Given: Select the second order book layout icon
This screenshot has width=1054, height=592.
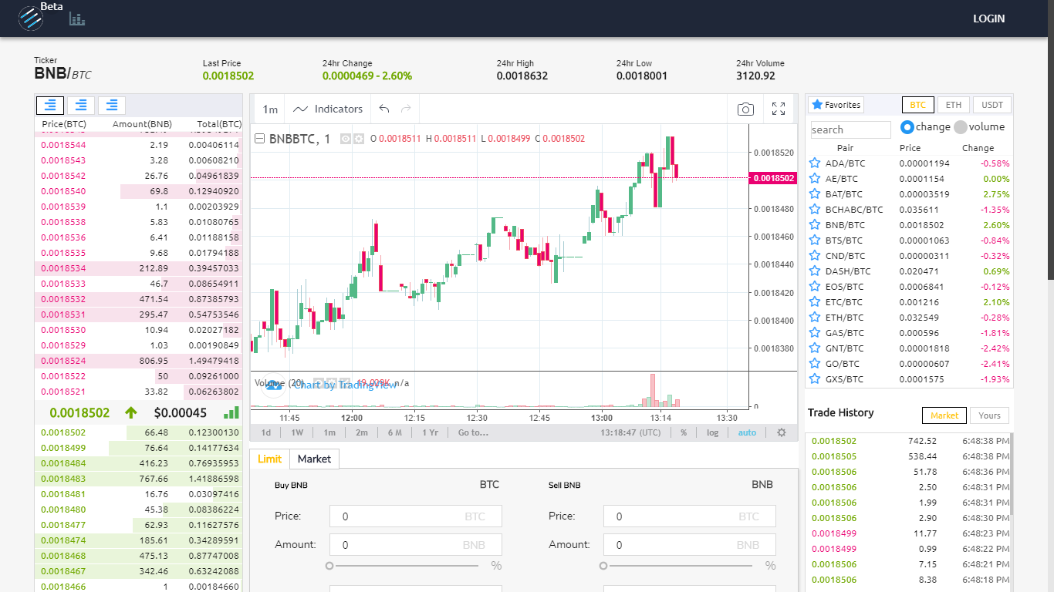Looking at the screenshot, I should pos(81,106).
